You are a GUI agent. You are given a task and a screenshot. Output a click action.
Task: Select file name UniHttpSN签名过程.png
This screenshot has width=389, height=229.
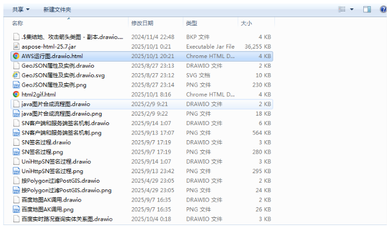coord(52,171)
